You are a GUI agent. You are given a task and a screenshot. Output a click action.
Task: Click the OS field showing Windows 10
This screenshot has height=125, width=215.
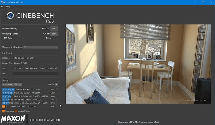tap(36, 68)
